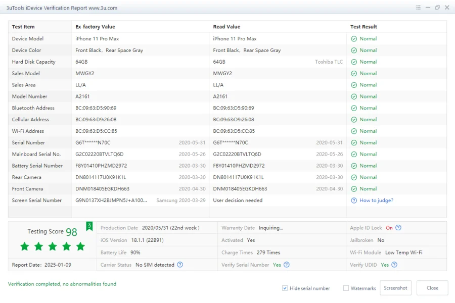Restore down the report window

[437, 8]
